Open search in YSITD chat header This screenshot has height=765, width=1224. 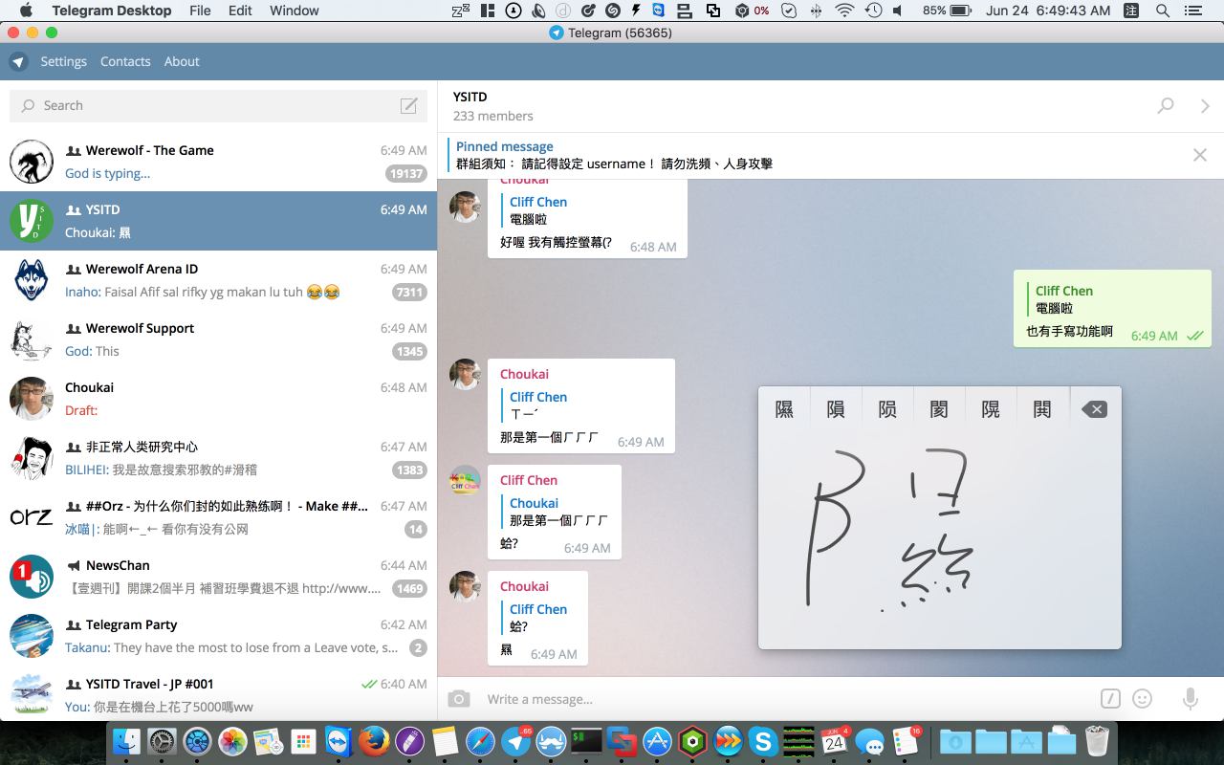pos(1165,106)
